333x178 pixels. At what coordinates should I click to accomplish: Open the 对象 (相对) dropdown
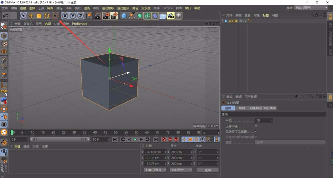pyautogui.click(x=155, y=170)
